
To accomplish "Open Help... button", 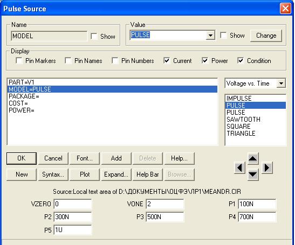I will pyautogui.click(x=179, y=158).
